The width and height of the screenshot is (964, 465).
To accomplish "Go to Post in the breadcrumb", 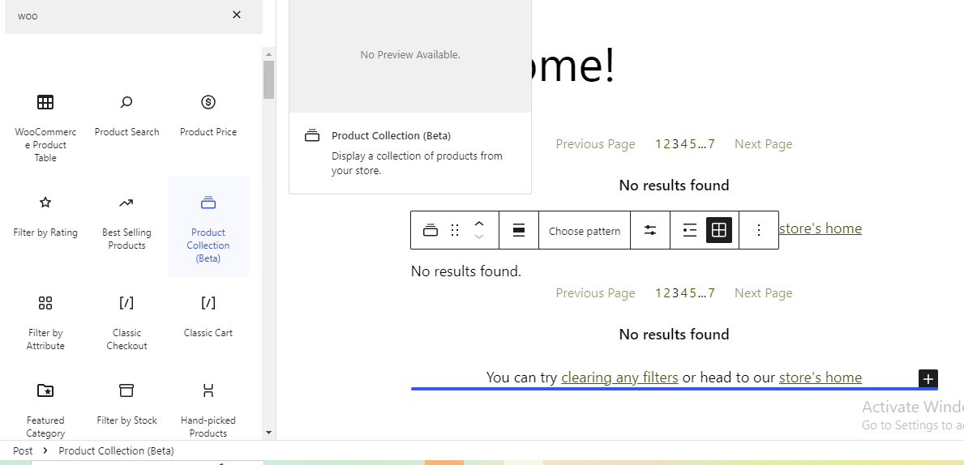I will (x=23, y=450).
